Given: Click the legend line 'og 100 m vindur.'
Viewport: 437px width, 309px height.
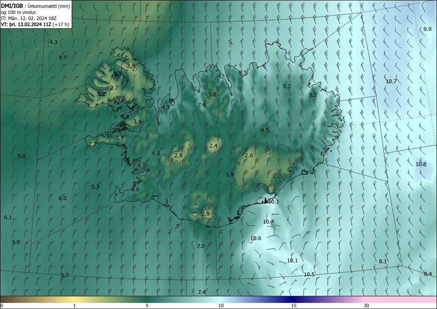Looking at the screenshot, I should (x=19, y=12).
